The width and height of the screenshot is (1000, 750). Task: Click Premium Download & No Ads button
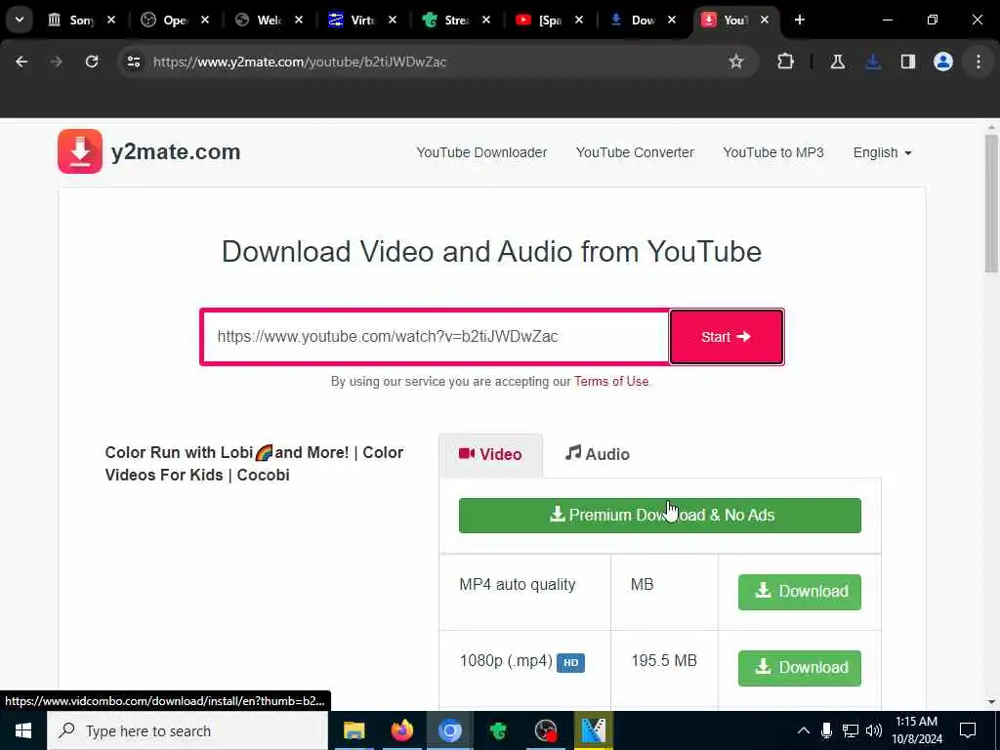(660, 516)
